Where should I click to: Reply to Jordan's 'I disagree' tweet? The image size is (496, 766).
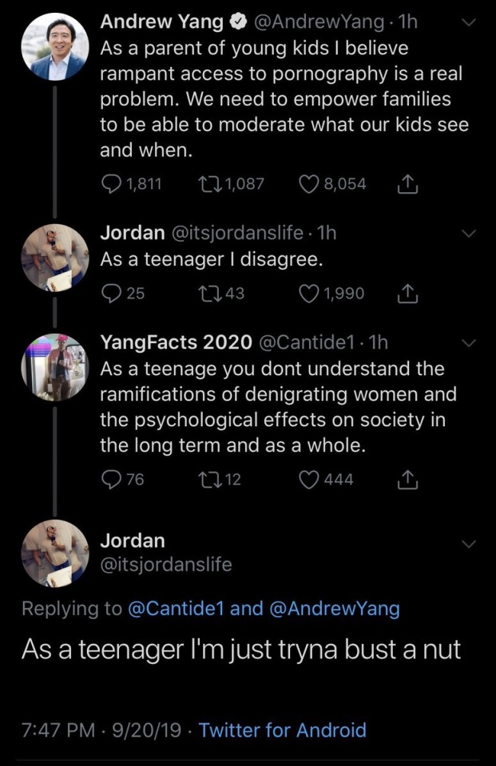[x=110, y=294]
